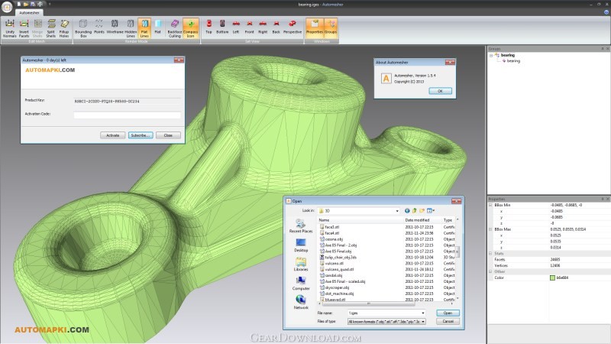Go to Computer in Open dialog
Screen dimensions: 611x344
tap(301, 284)
